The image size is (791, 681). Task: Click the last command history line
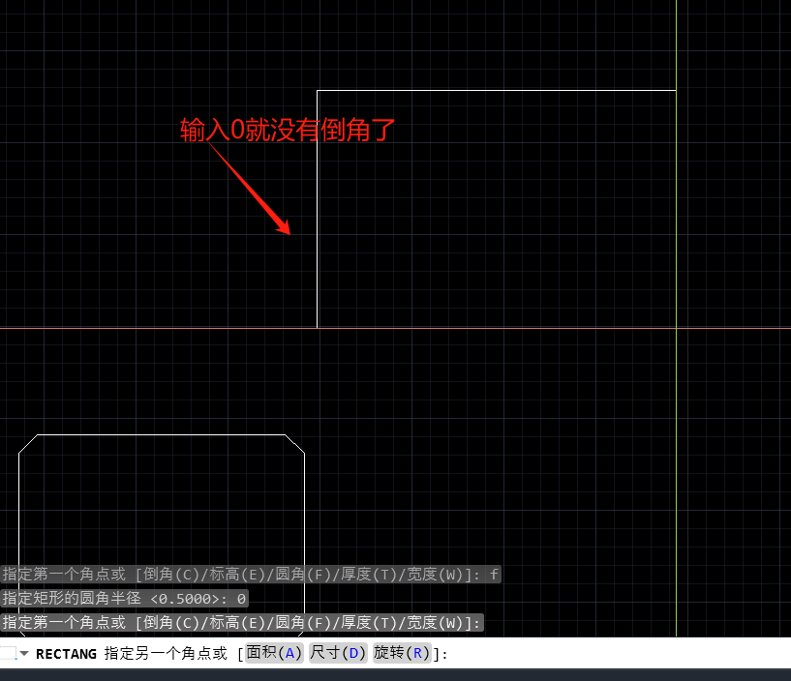tap(242, 622)
